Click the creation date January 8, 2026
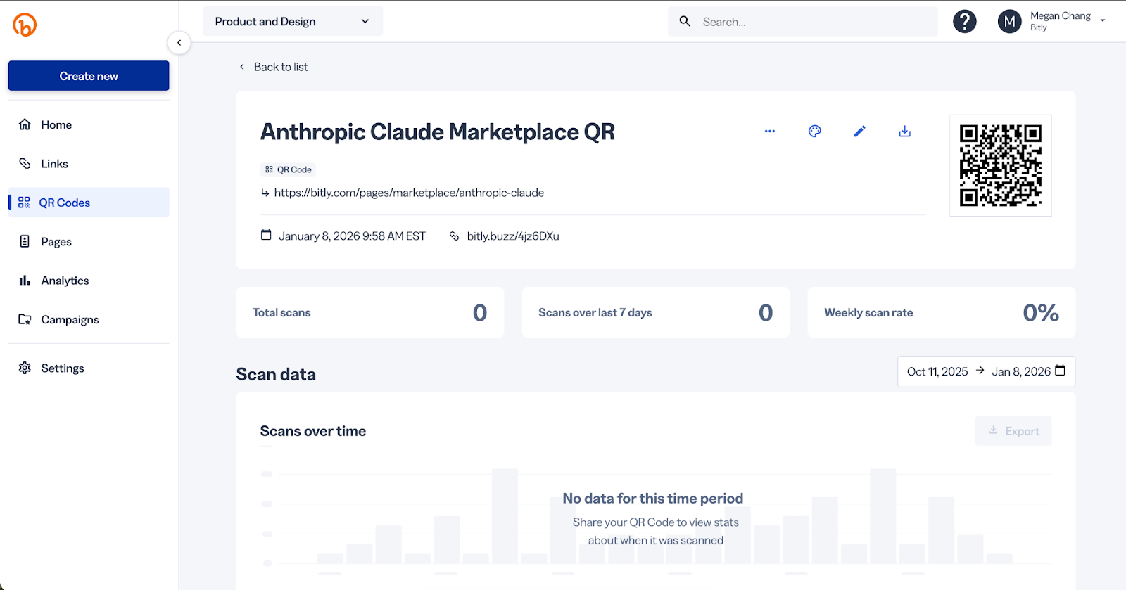 pos(352,236)
